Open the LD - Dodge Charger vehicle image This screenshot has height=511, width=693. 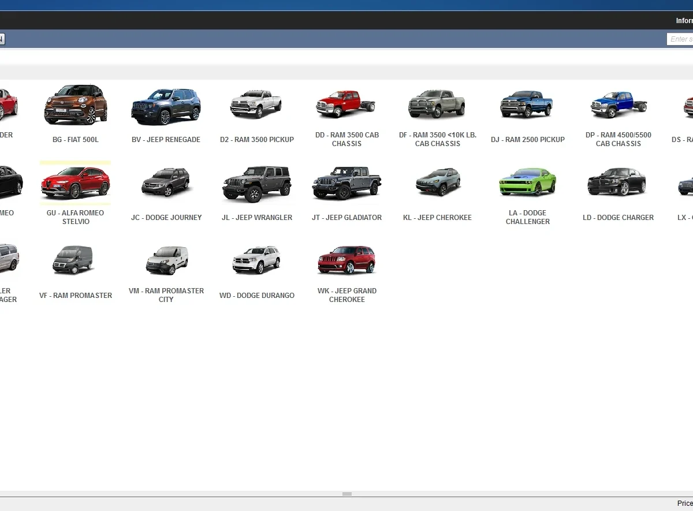(x=617, y=182)
